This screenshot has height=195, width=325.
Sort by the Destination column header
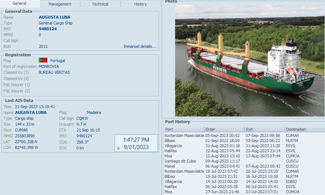click(305, 129)
